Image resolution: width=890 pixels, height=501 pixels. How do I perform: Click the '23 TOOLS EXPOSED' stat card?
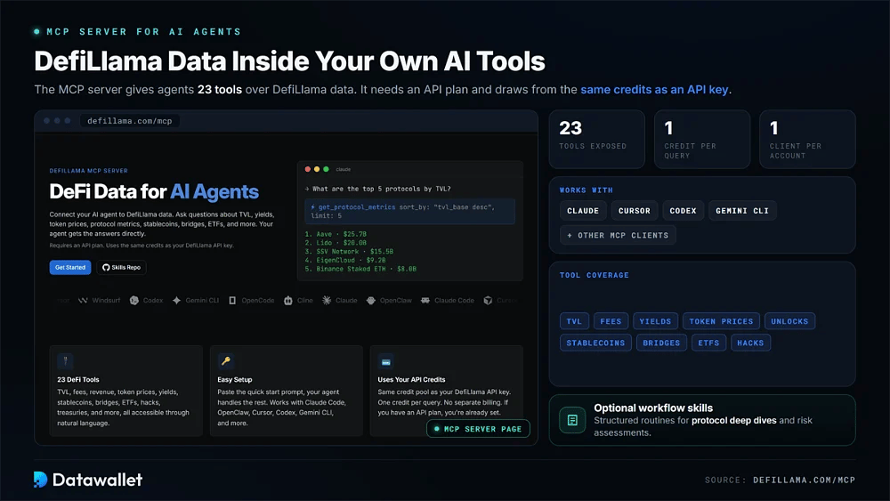[596, 139]
